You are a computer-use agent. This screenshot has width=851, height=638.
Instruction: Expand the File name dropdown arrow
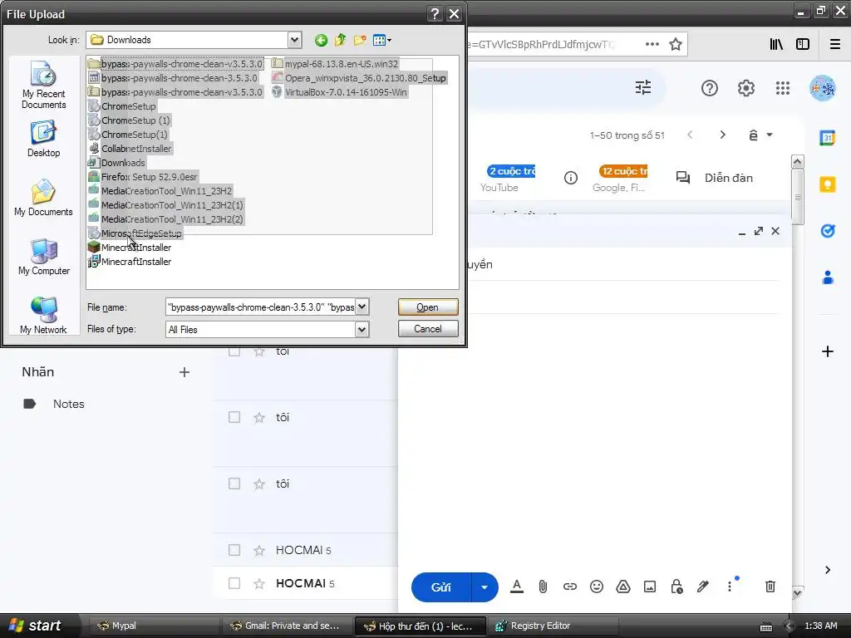point(362,307)
